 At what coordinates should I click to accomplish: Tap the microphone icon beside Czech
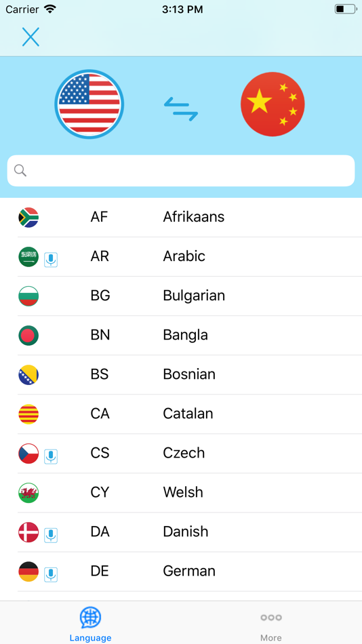51,456
